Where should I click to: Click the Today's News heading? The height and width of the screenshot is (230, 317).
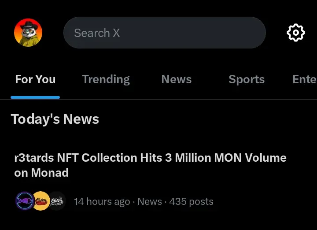[55, 119]
